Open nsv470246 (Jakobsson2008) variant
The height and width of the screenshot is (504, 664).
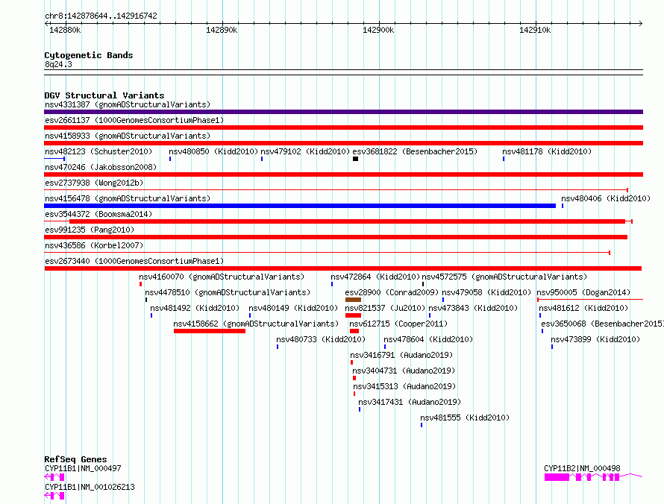(x=101, y=167)
